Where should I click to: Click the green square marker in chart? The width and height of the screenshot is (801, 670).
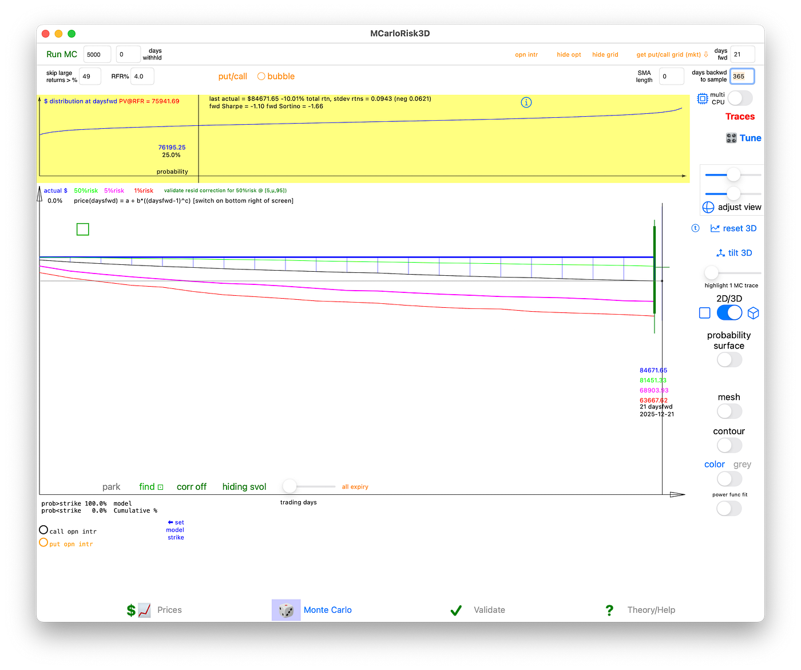[x=83, y=229]
